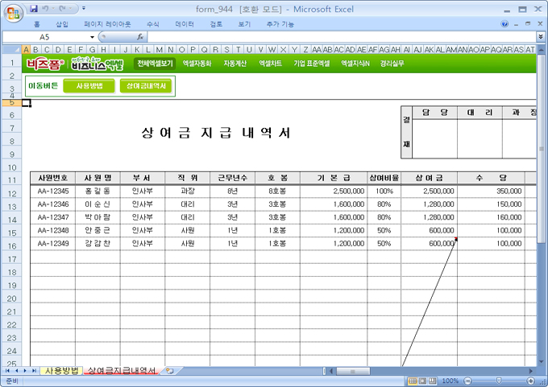This screenshot has width=548, height=387.
Task: Open Excel Help question mark icon
Action: pyautogui.click(x=504, y=24)
